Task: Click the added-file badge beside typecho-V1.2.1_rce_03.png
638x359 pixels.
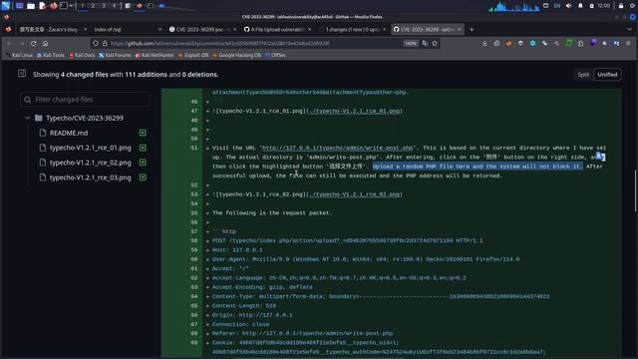Action: click(143, 178)
